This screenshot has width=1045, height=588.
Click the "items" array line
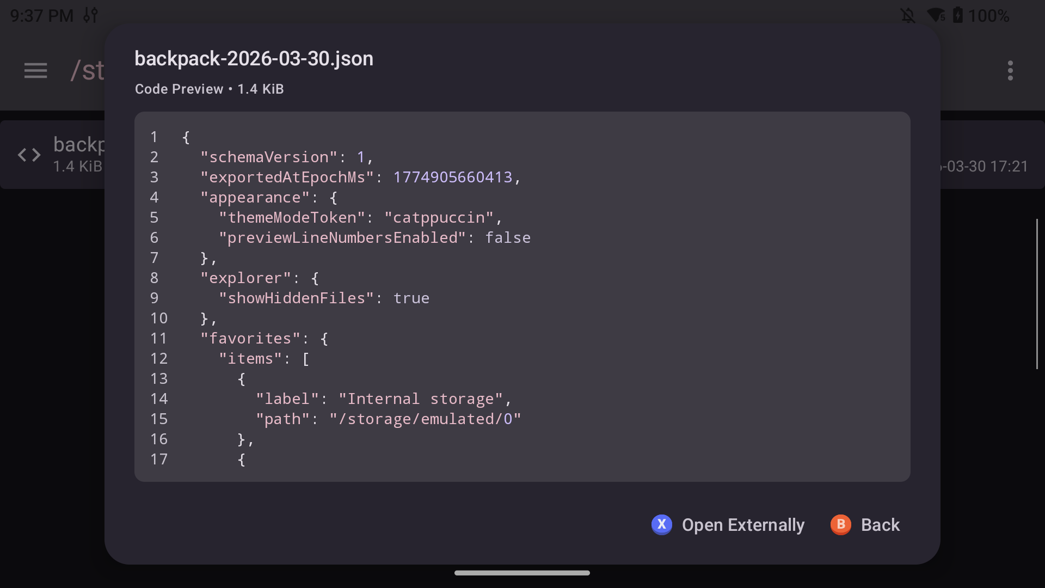pos(264,359)
